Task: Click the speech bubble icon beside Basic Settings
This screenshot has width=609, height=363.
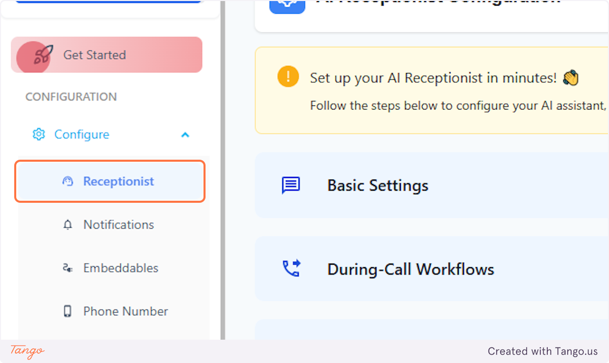Action: pyautogui.click(x=291, y=185)
